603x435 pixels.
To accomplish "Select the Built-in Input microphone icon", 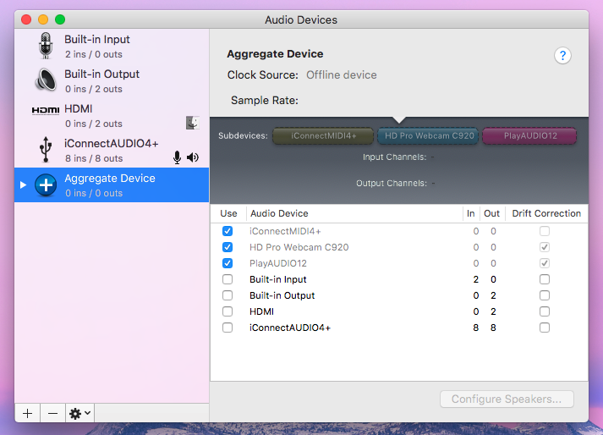I will pyautogui.click(x=46, y=46).
